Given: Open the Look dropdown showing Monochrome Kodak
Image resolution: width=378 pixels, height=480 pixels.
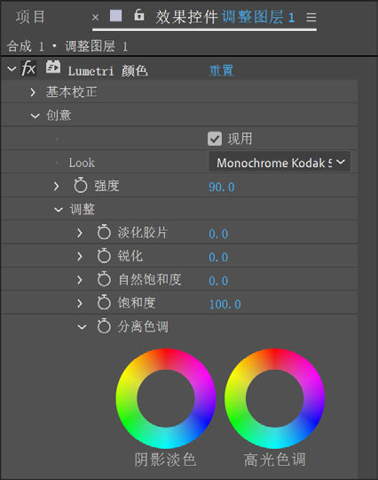Looking at the screenshot, I should pos(280,163).
